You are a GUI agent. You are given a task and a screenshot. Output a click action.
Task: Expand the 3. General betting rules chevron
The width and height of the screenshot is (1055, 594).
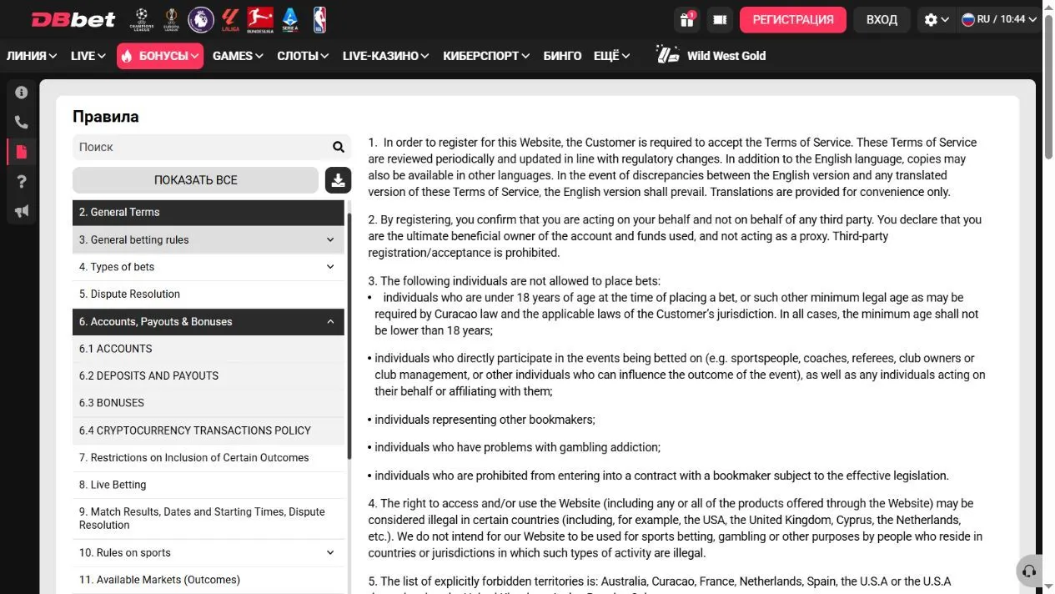[x=330, y=239]
